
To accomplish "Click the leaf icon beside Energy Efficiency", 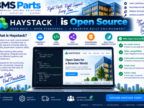I will point(125,12).
